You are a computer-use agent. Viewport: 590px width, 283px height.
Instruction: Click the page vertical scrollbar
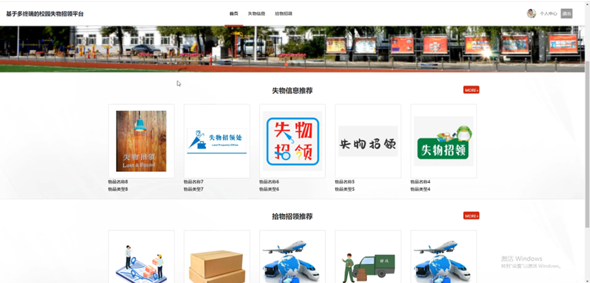tap(587, 143)
